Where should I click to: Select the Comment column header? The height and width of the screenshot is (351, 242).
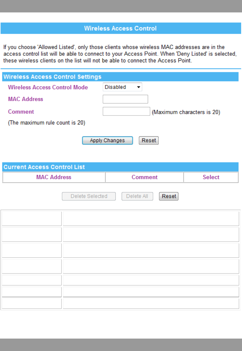[145, 177]
